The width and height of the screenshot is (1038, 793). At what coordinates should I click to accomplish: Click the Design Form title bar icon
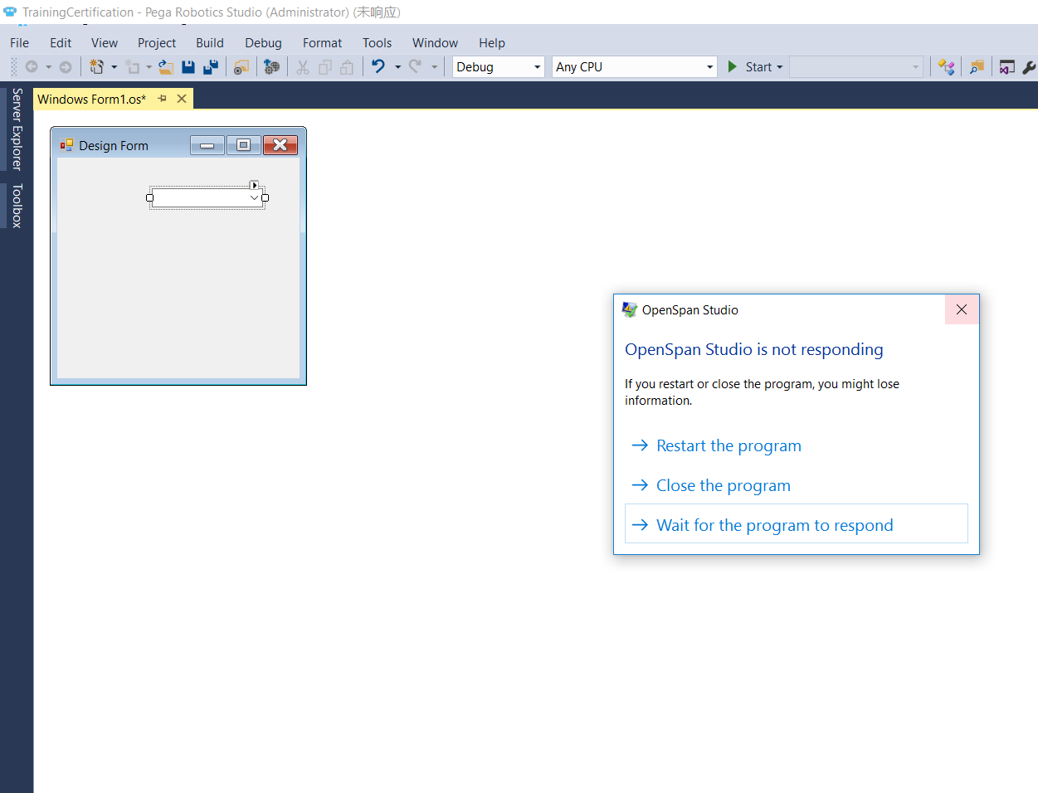[x=67, y=145]
